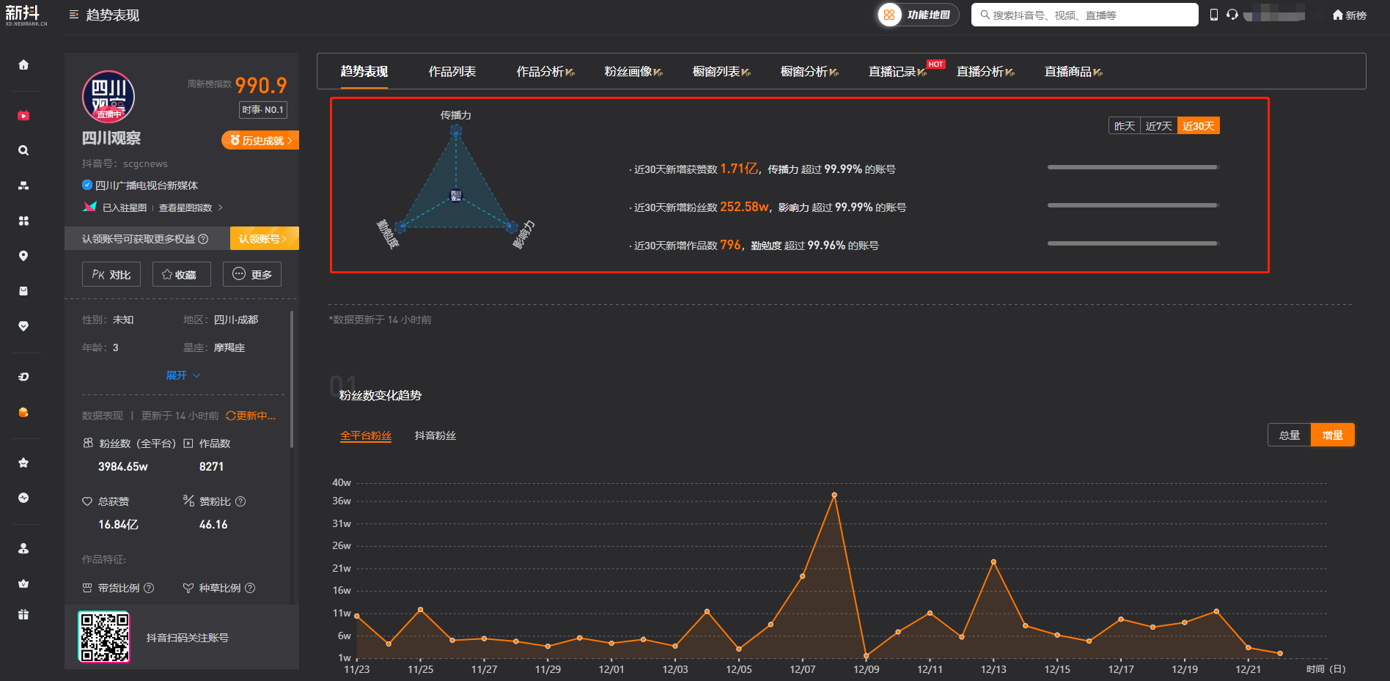Click 时事 NO.1 ranking badge
The height and width of the screenshot is (681, 1390).
[x=263, y=110]
